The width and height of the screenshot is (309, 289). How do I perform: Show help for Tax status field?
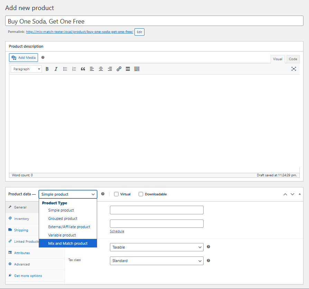click(x=208, y=247)
